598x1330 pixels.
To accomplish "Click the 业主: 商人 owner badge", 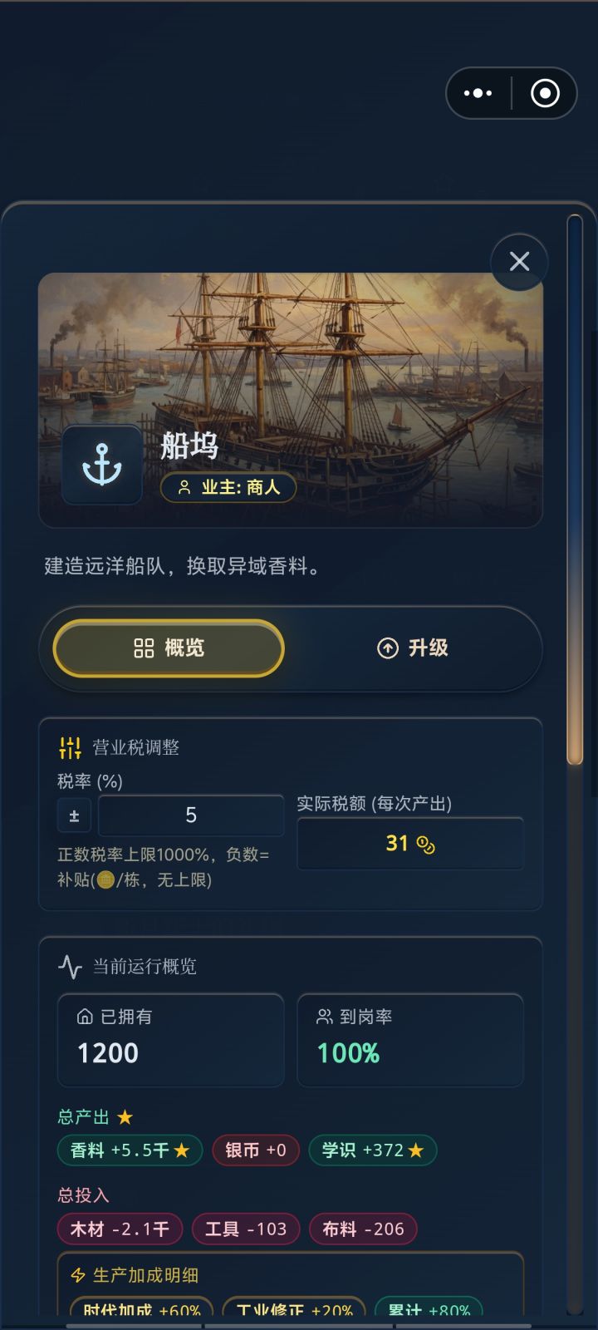I will (228, 487).
